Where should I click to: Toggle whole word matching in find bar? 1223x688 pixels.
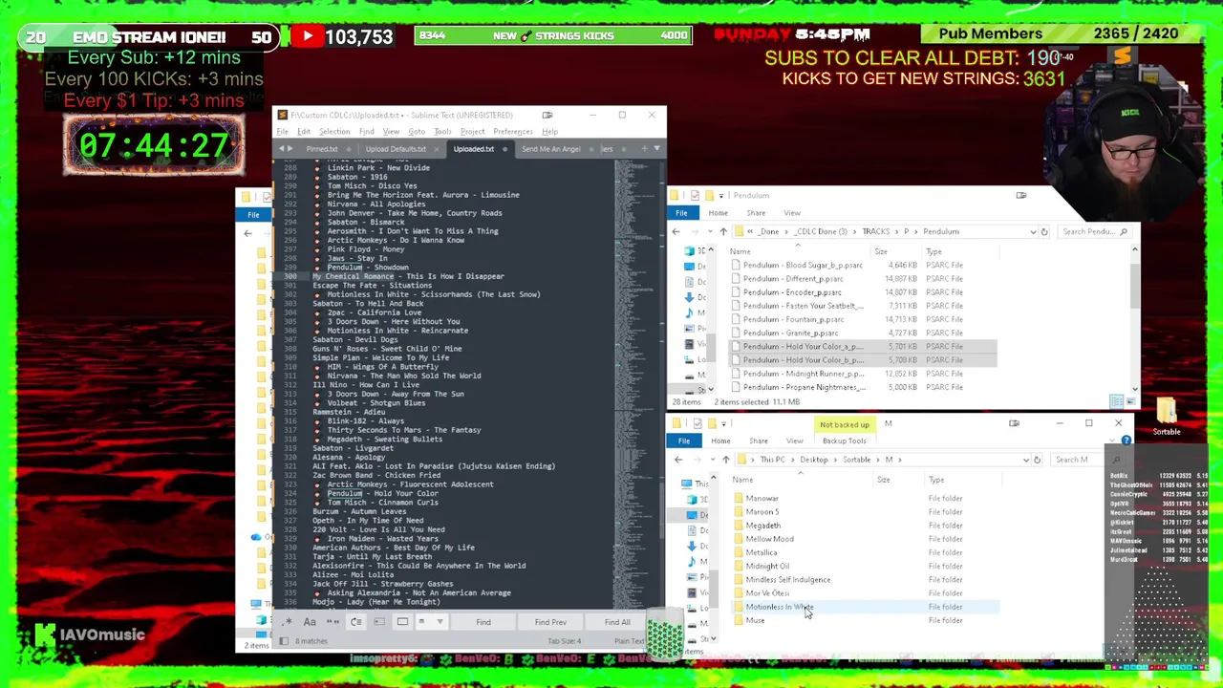tap(333, 622)
